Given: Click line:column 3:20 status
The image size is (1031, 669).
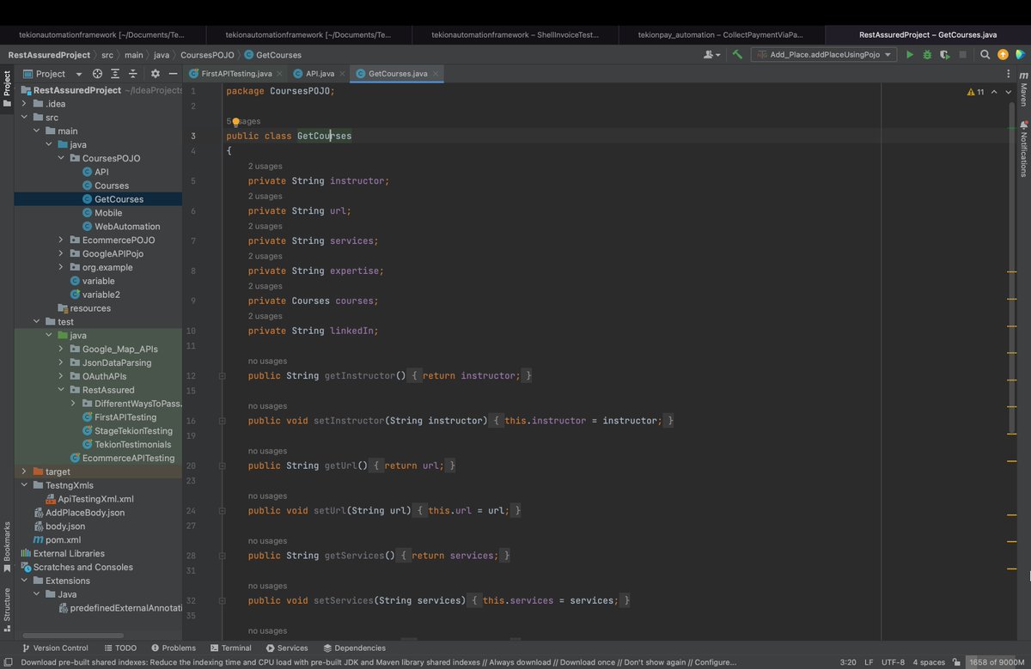Looking at the screenshot, I should click(847, 662).
